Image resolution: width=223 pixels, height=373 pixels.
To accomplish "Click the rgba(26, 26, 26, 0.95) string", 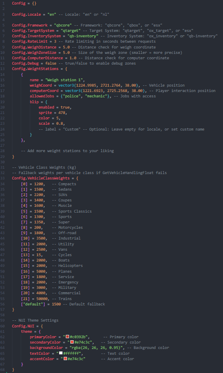I will pos(95,348).
